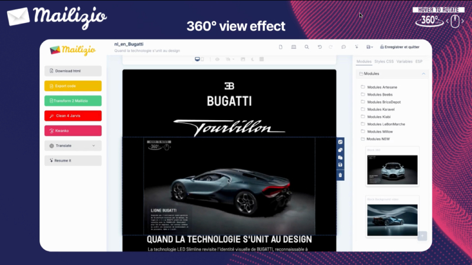Click the grid layout icon above canvas

[x=261, y=59]
